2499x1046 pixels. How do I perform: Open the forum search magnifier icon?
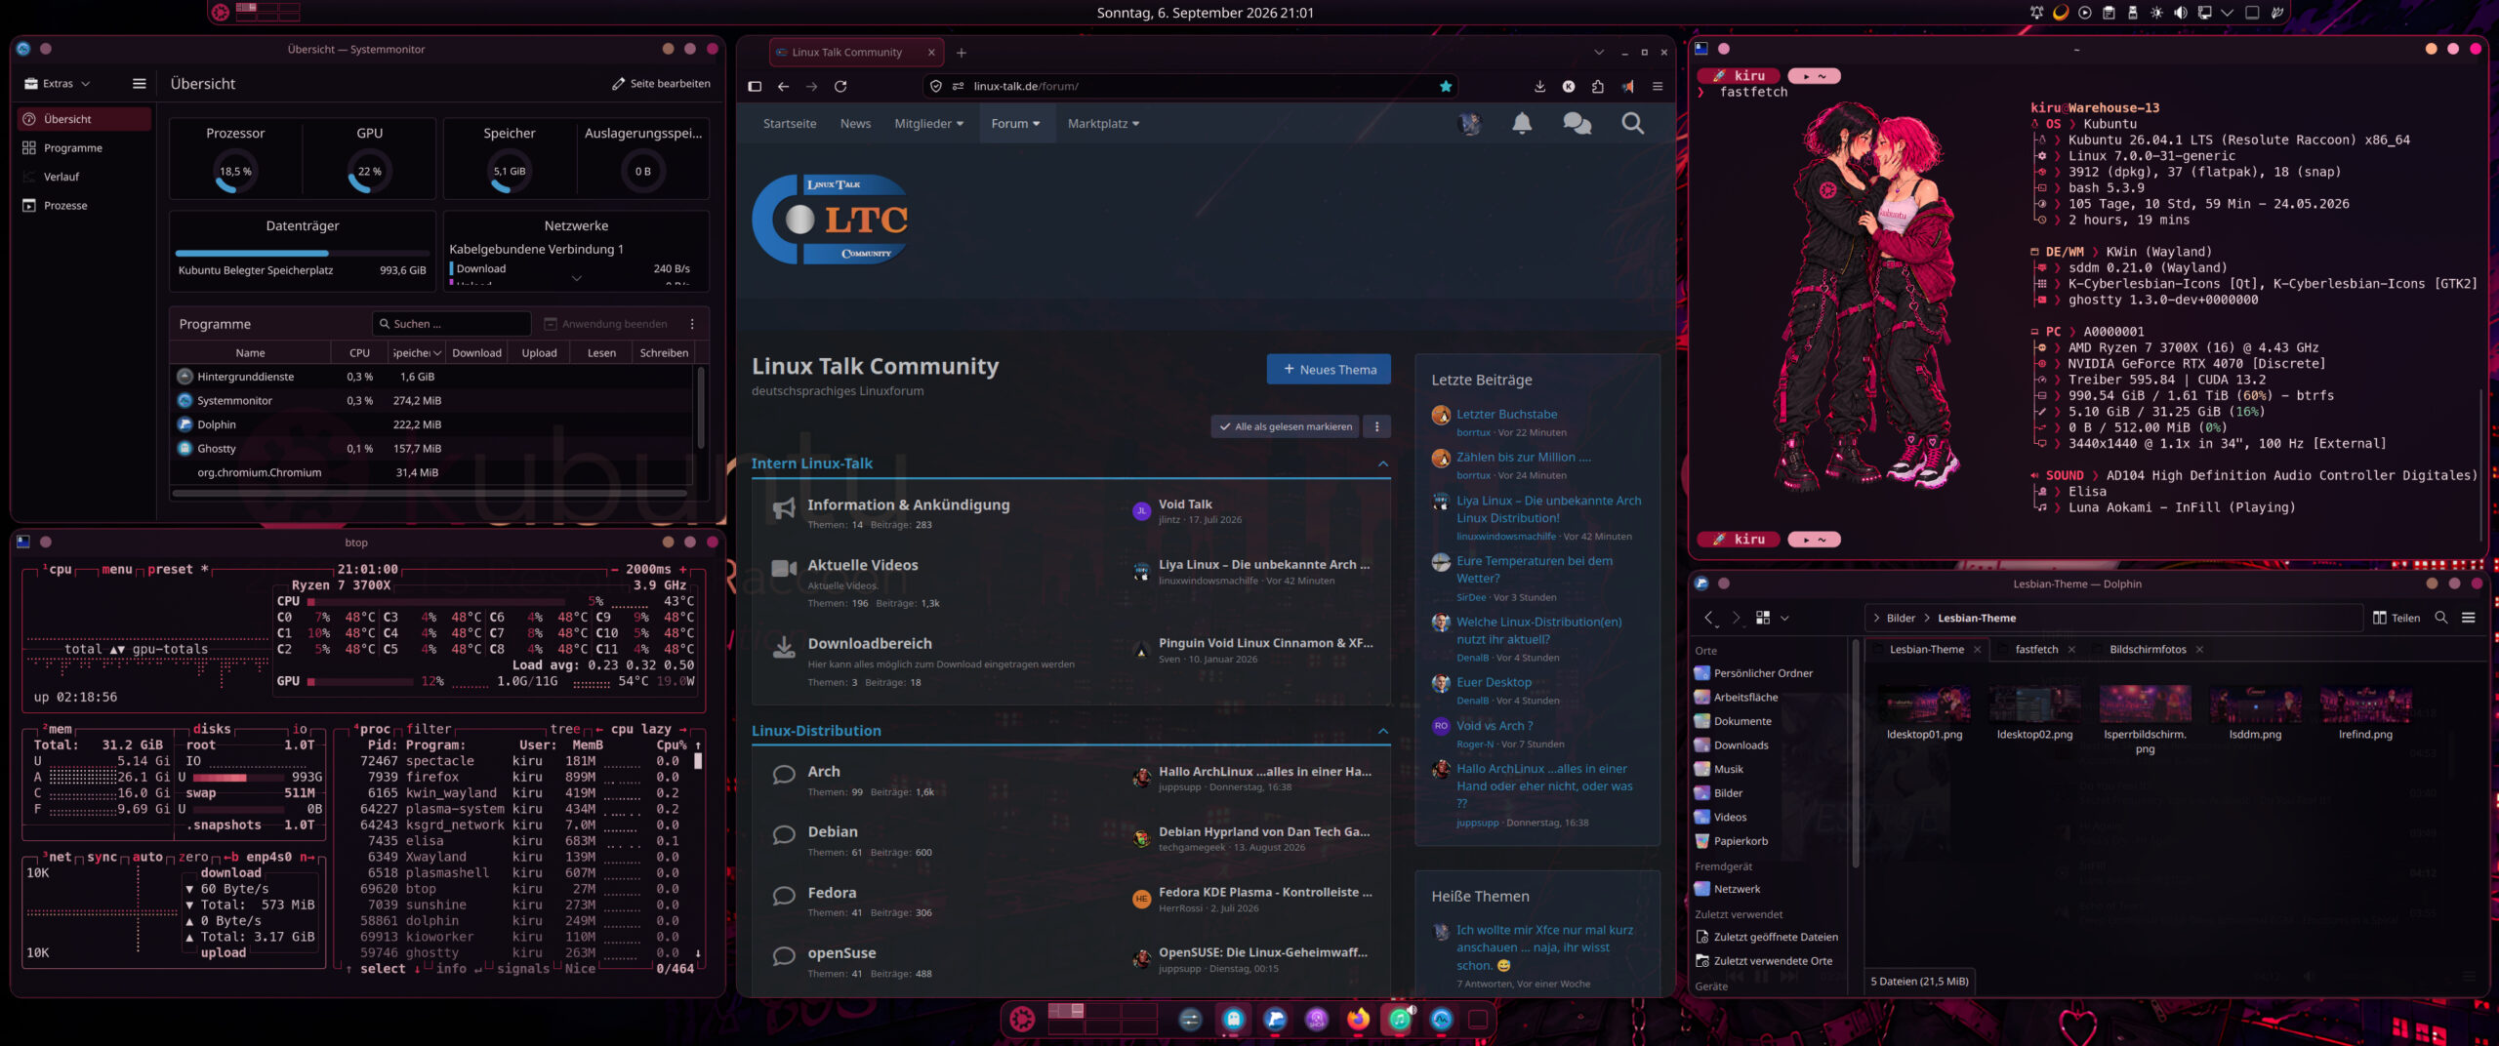(1632, 123)
